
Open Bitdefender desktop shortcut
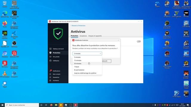pyautogui.click(x=5, y=64)
